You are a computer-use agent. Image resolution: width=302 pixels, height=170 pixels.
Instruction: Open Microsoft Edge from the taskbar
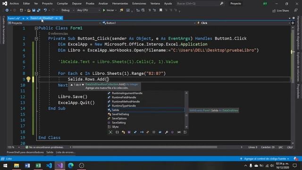tap(71, 165)
